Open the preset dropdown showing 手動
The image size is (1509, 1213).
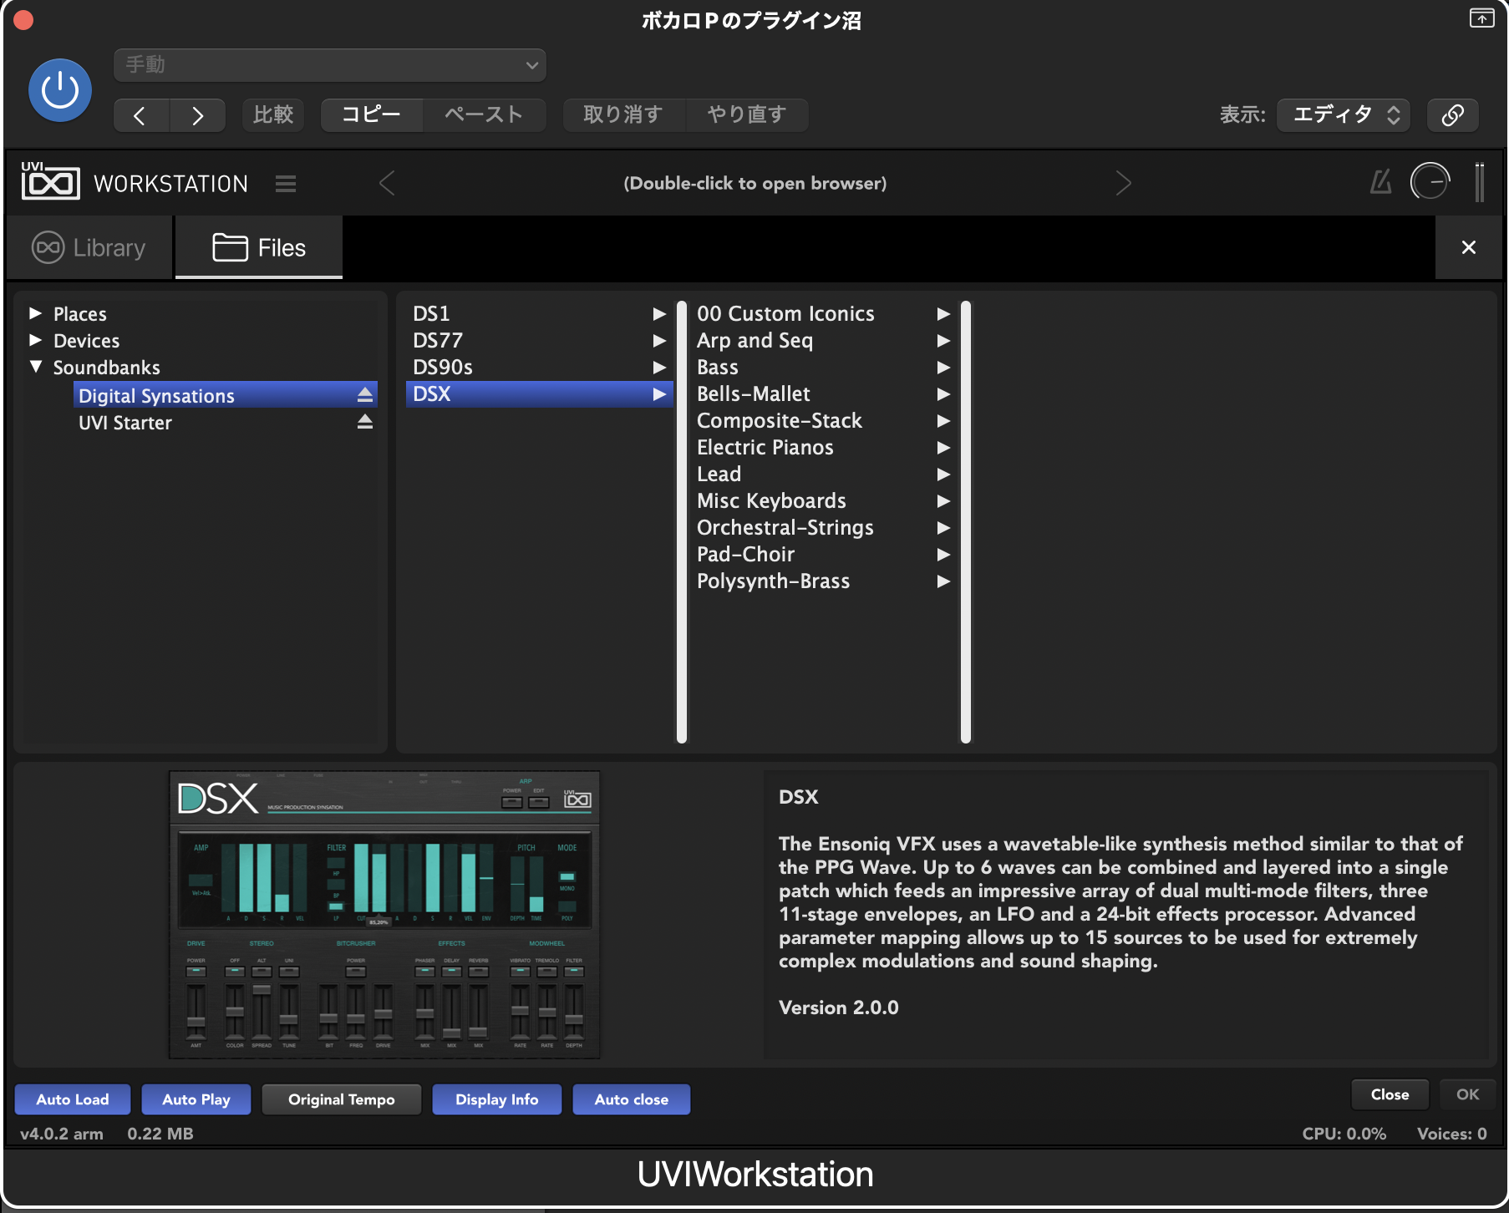pos(330,65)
